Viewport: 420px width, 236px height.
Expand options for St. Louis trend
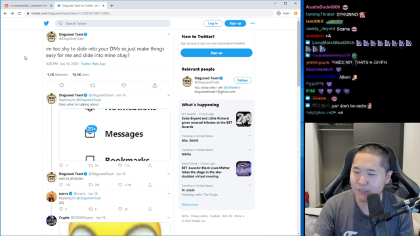[x=249, y=186]
